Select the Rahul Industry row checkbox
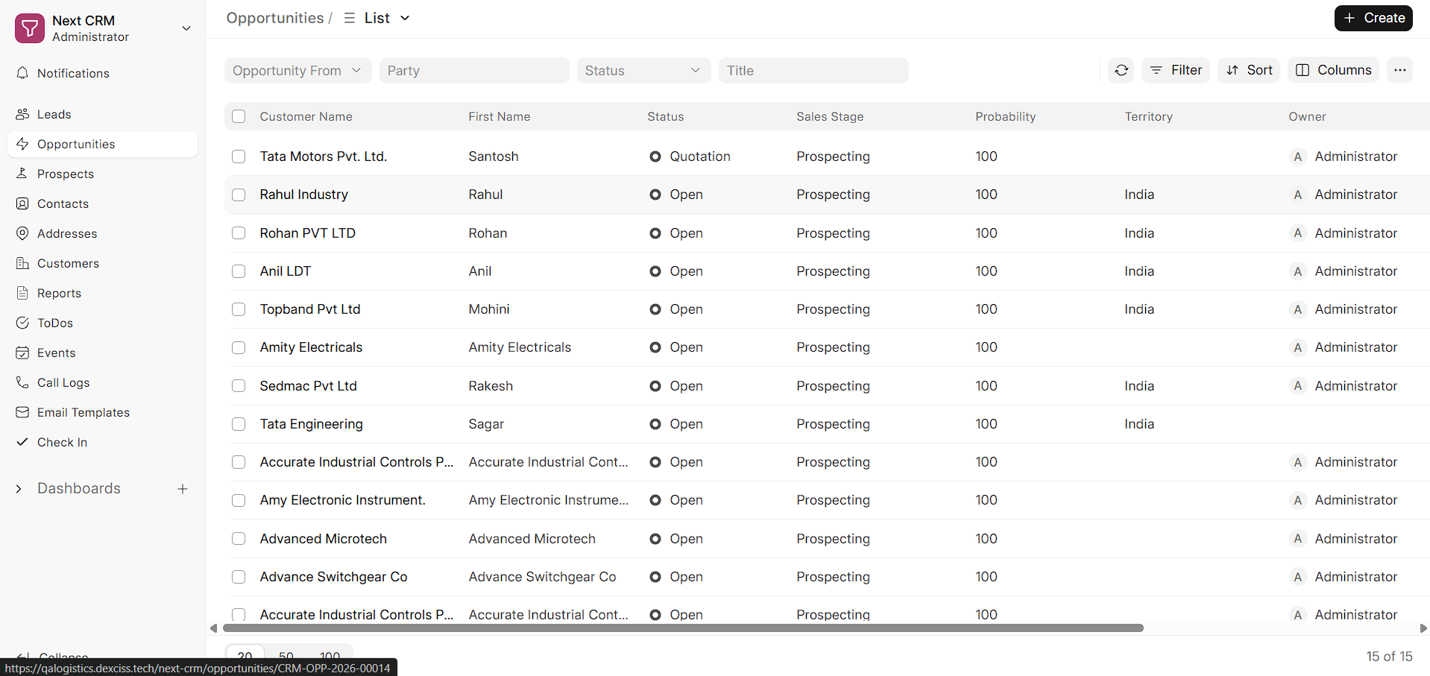The image size is (1430, 676). point(239,195)
